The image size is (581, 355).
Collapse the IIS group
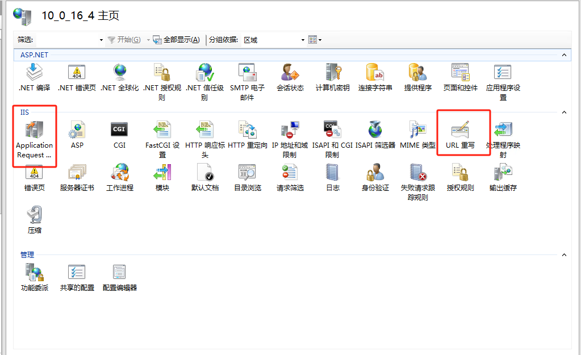point(564,112)
